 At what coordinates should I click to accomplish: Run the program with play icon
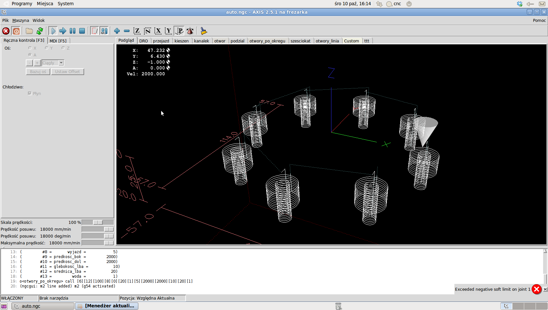pos(53,31)
